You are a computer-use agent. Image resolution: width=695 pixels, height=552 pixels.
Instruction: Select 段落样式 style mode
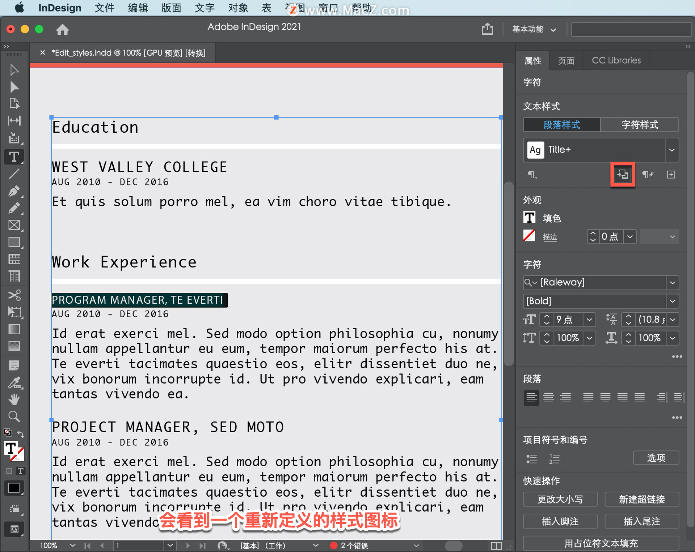[x=561, y=125]
